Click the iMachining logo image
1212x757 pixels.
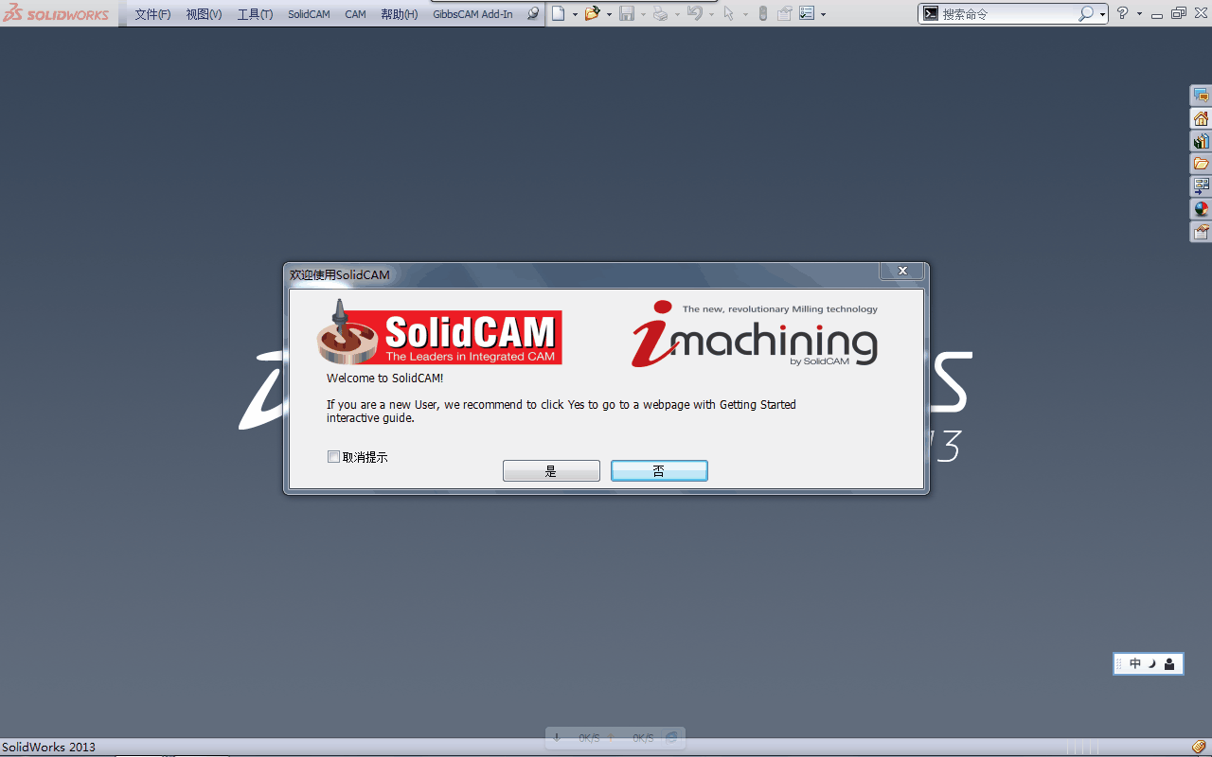tap(755, 335)
